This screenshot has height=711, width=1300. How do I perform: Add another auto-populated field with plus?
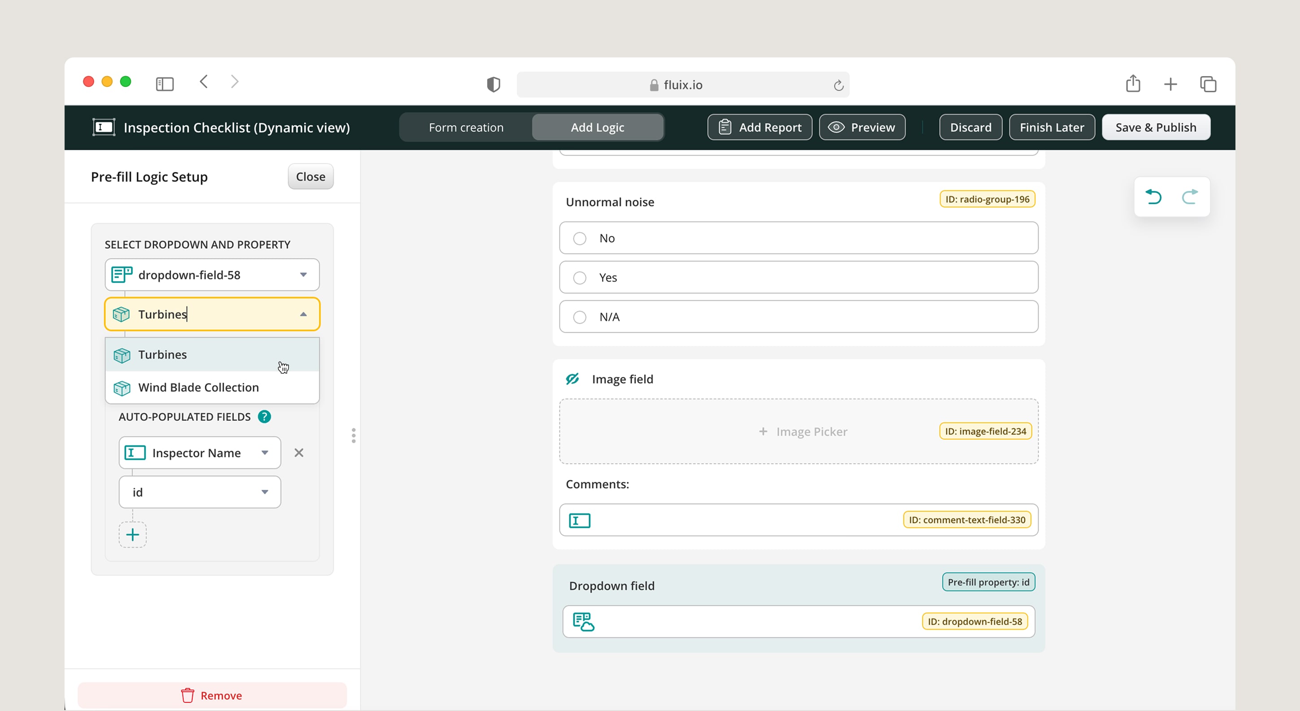133,535
